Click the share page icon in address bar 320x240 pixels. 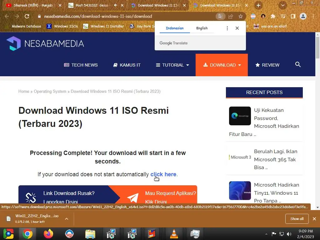231,16
